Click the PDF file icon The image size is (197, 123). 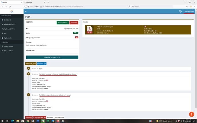coord(90,30)
